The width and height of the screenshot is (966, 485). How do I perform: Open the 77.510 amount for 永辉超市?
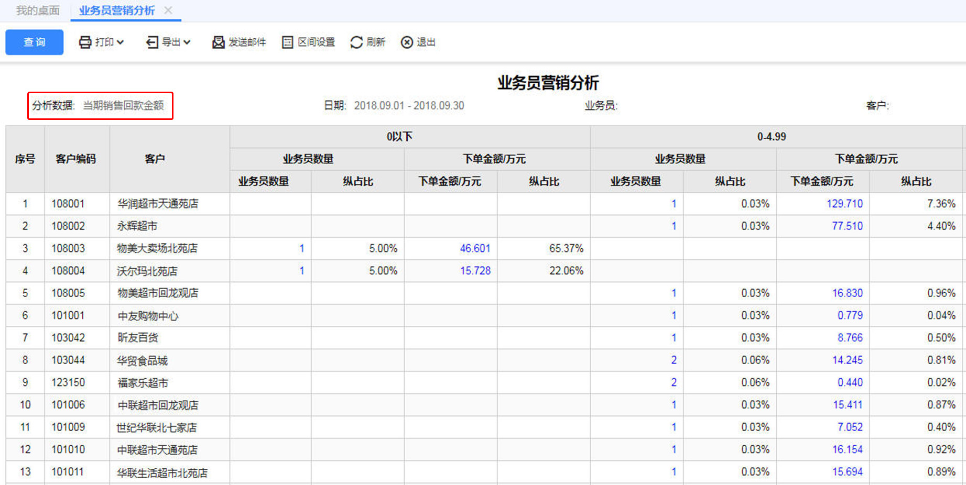[847, 226]
